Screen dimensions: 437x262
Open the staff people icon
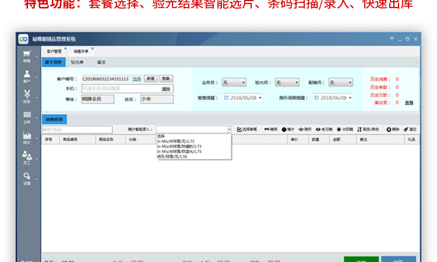pyautogui.click(x=27, y=158)
